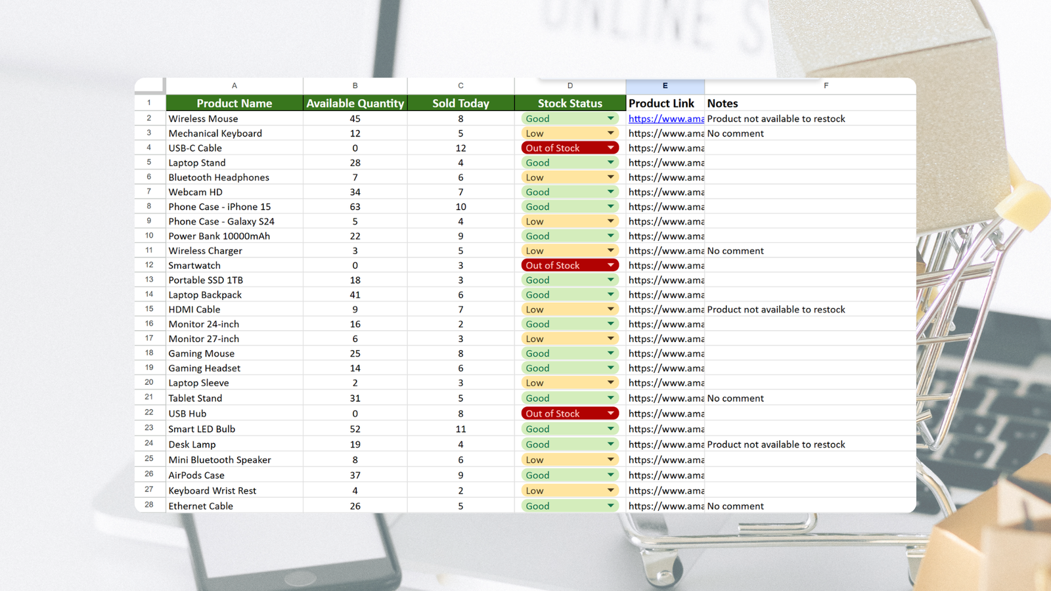The image size is (1051, 591).
Task: Click the Sold Today header cell
Action: (x=460, y=103)
